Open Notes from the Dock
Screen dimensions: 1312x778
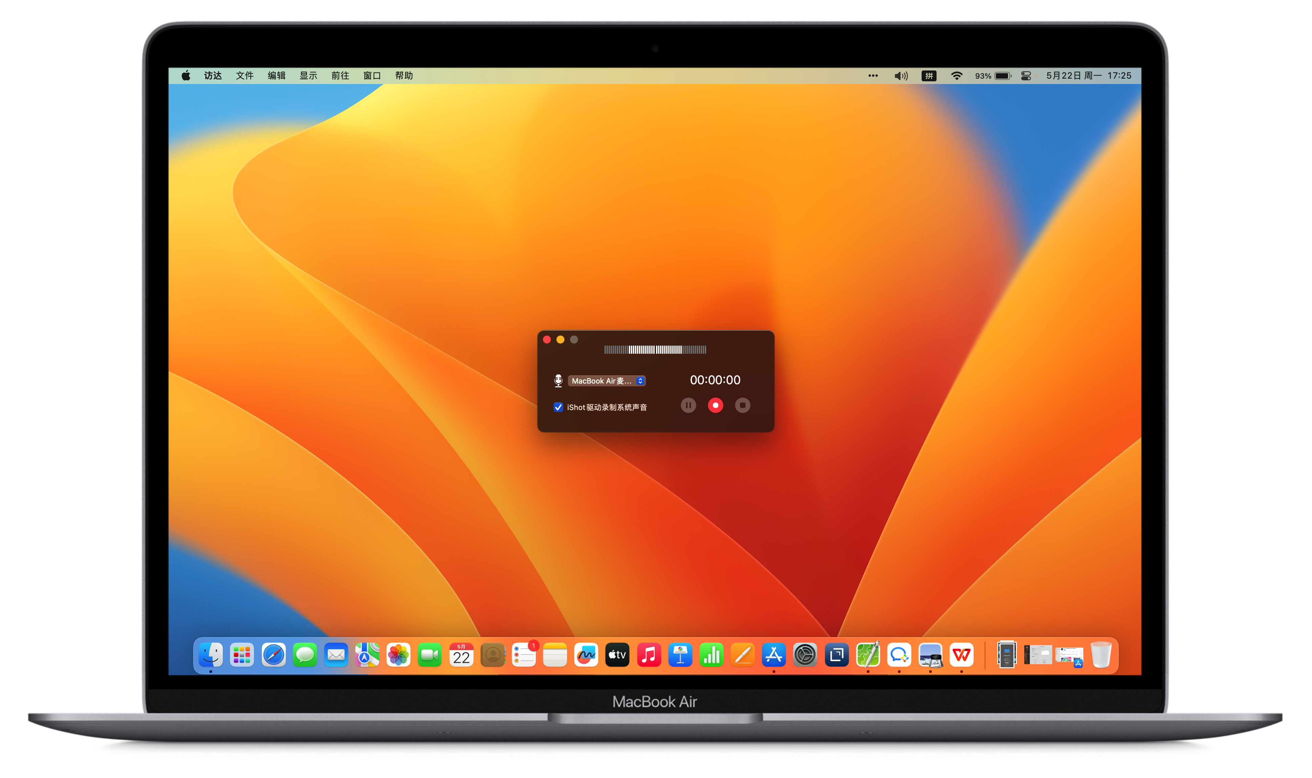pos(555,655)
